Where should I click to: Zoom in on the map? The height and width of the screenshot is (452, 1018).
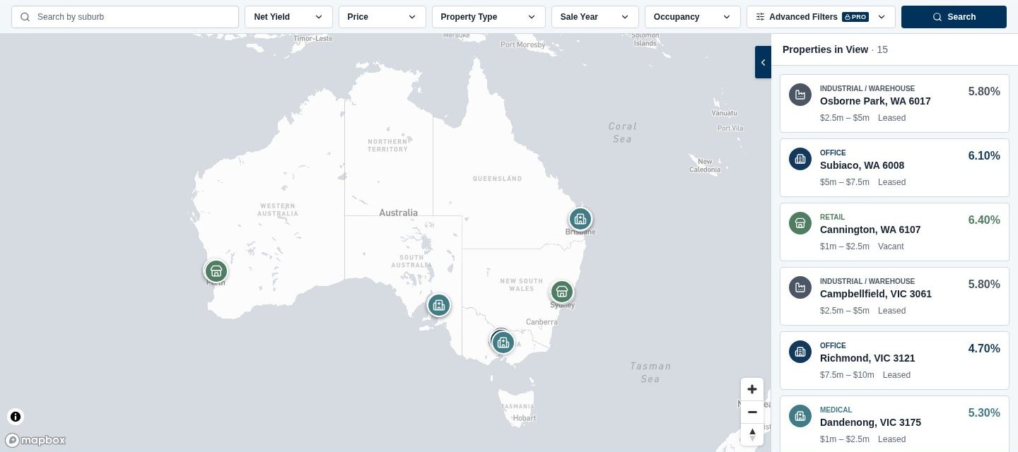752,389
